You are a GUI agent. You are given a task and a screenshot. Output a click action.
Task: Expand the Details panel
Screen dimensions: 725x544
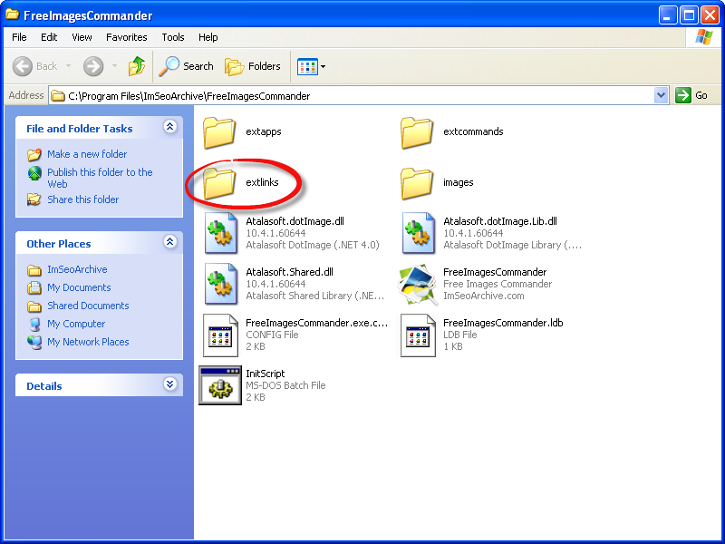(170, 384)
